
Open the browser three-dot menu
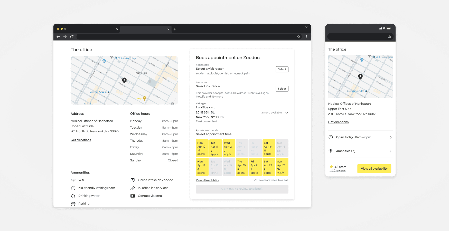click(x=306, y=37)
